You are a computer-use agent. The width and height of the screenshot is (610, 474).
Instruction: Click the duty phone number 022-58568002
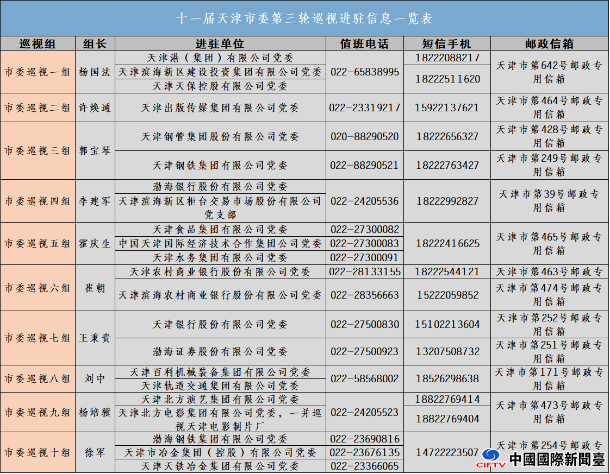click(365, 379)
